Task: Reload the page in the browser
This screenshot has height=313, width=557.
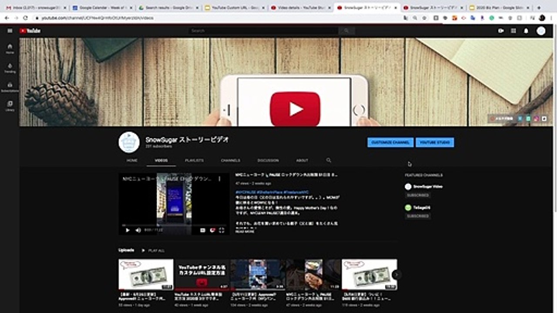Action: [x=25, y=18]
